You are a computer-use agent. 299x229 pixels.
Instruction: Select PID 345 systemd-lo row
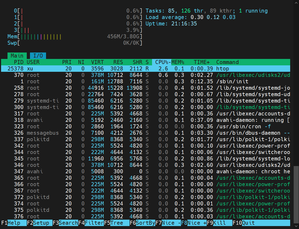(146, 159)
